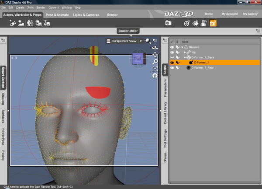Click the viewport pan arrows control
Screen dimensions: 262x189
pyautogui.click(x=155, y=55)
